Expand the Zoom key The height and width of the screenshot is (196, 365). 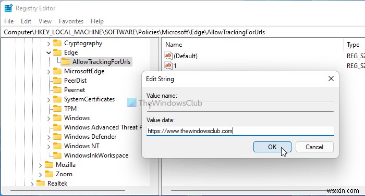(x=40, y=174)
